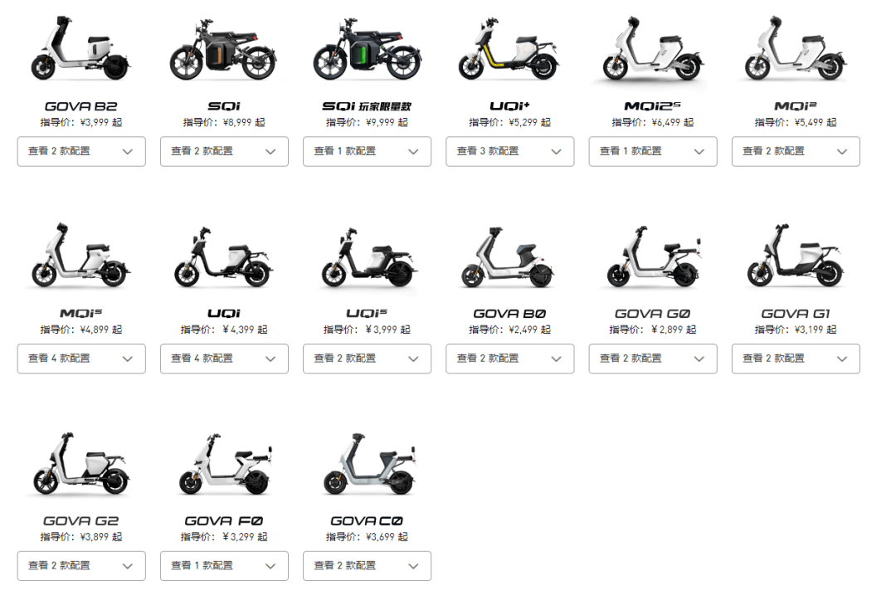
Task: Click the chevron arrow under MQi2
Action: coord(842,152)
